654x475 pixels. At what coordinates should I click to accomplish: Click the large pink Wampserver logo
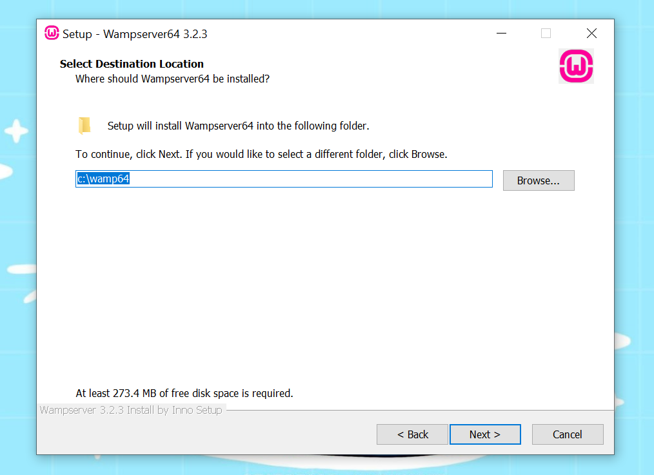tap(576, 66)
